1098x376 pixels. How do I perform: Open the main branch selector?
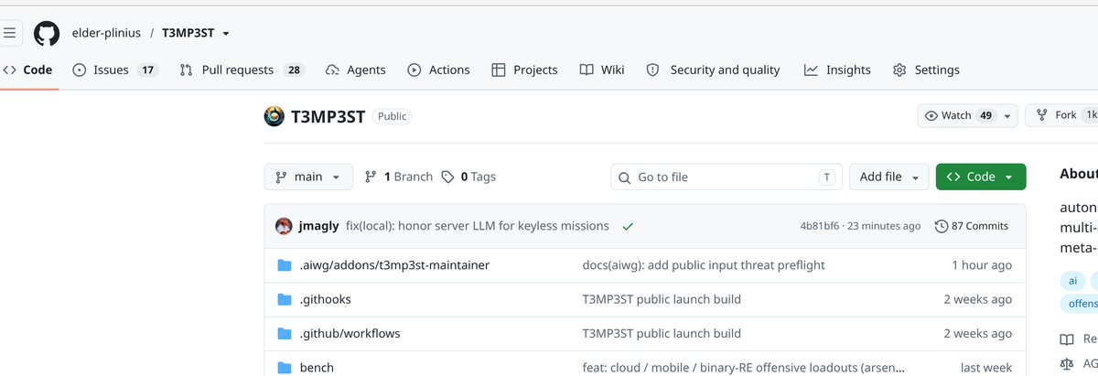pyautogui.click(x=308, y=177)
